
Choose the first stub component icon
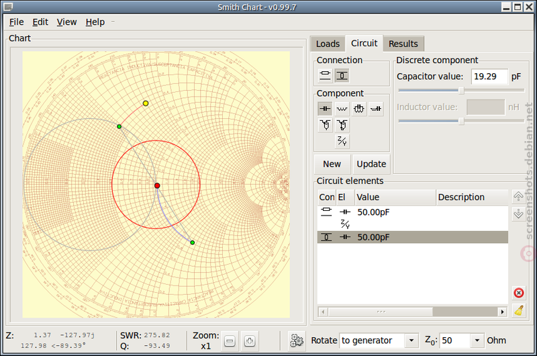[325, 125]
